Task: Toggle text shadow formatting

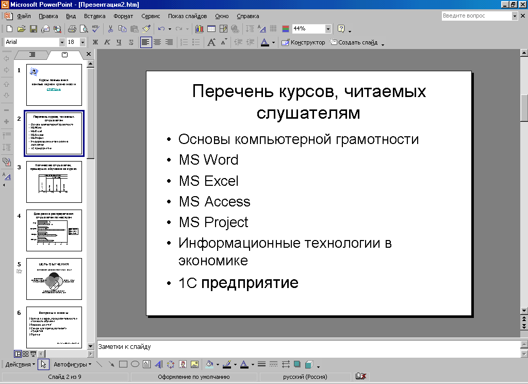Action: coord(131,42)
